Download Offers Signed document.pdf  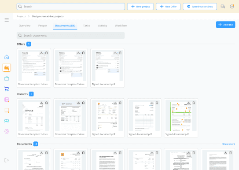click(x=115, y=53)
